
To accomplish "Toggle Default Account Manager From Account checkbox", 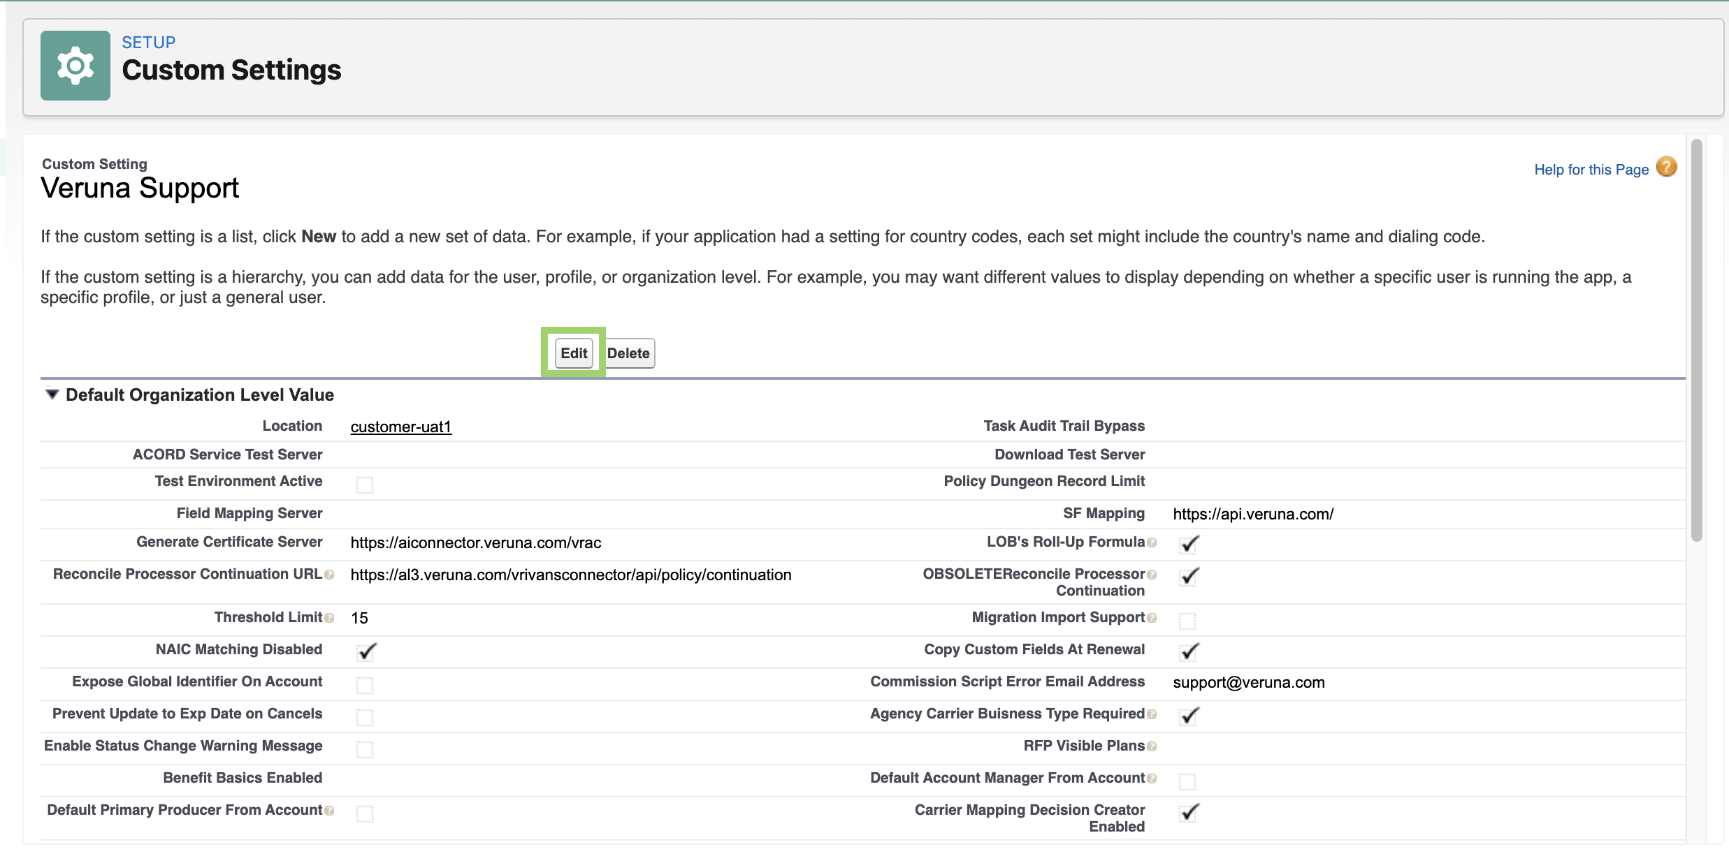I will coord(1187,781).
